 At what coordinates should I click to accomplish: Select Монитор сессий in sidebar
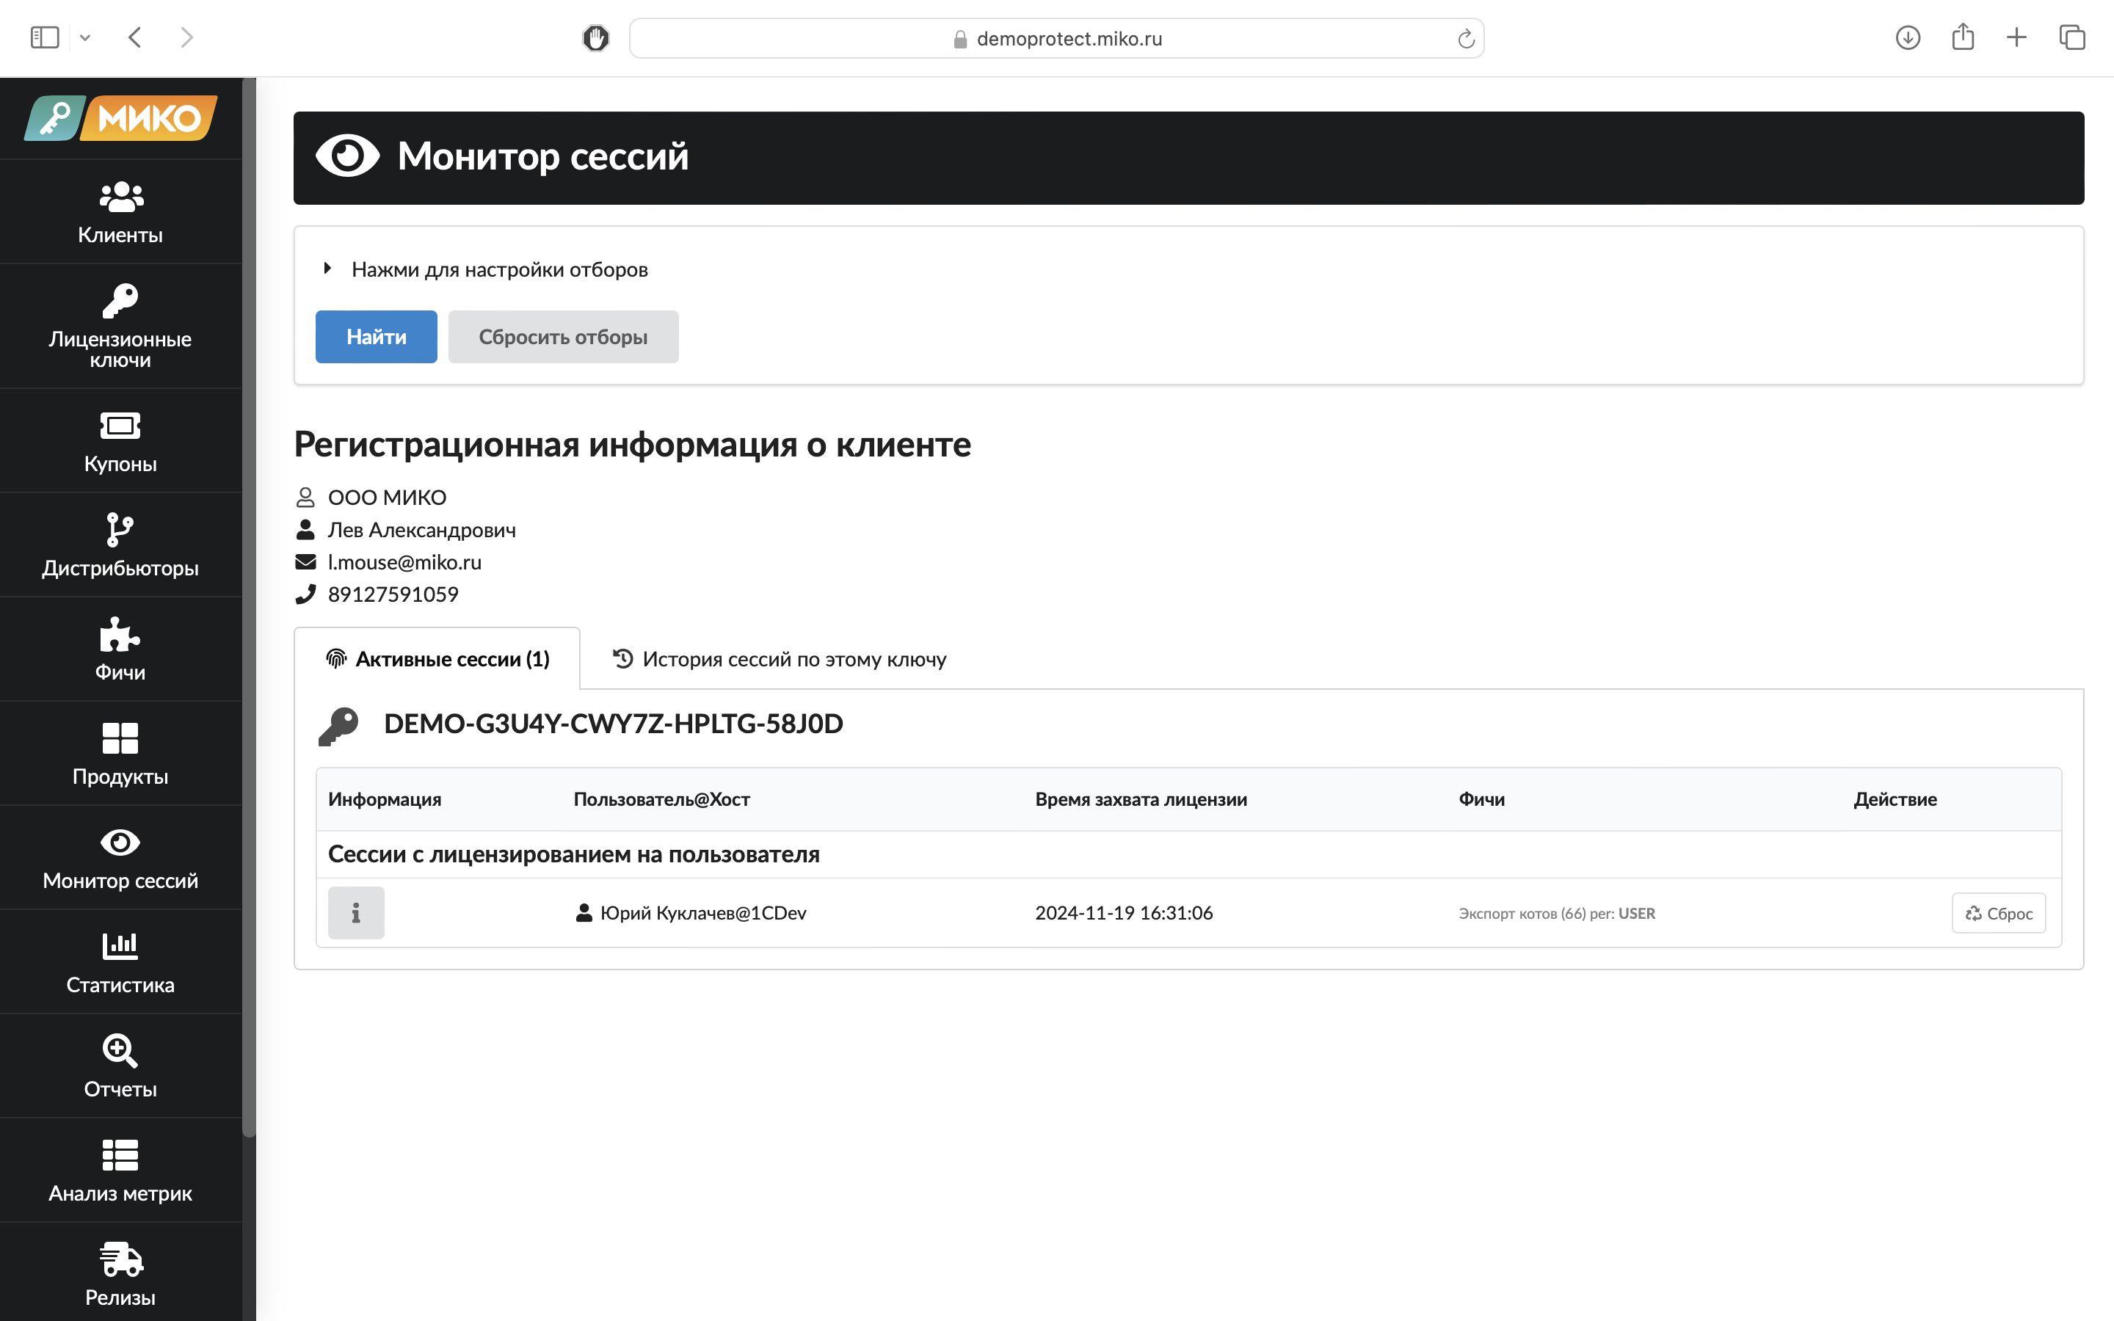pos(120,858)
